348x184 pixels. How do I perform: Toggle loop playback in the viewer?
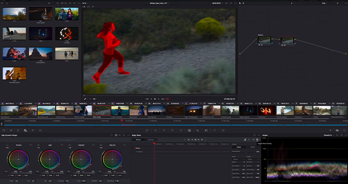(x=167, y=99)
